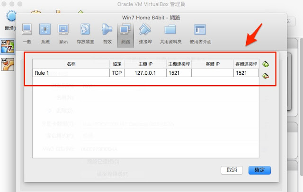Open the 音效 (Audio) settings section
The width and height of the screenshot is (303, 192).
[x=107, y=34]
